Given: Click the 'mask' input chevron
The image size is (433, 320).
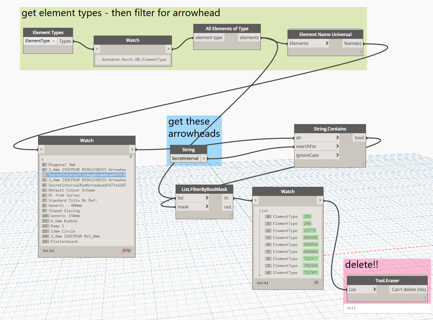Looking at the screenshot, I should [x=207, y=206].
